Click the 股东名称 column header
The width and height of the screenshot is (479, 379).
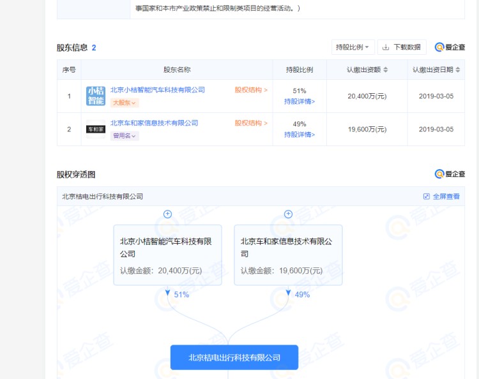coord(177,70)
